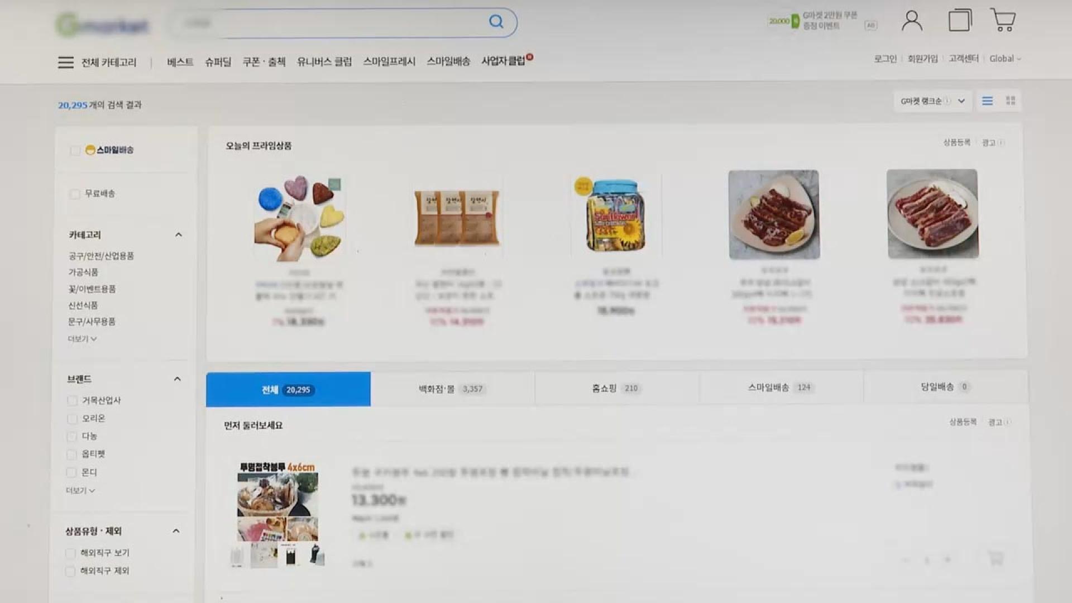The height and width of the screenshot is (603, 1072).
Task: Open the 슈퍼딜 menu item
Action: (218, 62)
